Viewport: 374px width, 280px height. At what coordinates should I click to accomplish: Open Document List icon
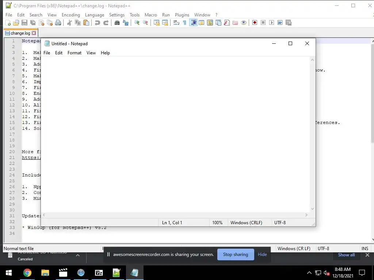coord(218,23)
